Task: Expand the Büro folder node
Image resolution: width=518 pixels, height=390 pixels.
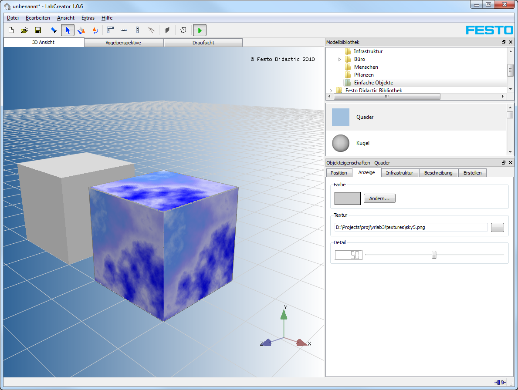Action: pyautogui.click(x=339, y=59)
